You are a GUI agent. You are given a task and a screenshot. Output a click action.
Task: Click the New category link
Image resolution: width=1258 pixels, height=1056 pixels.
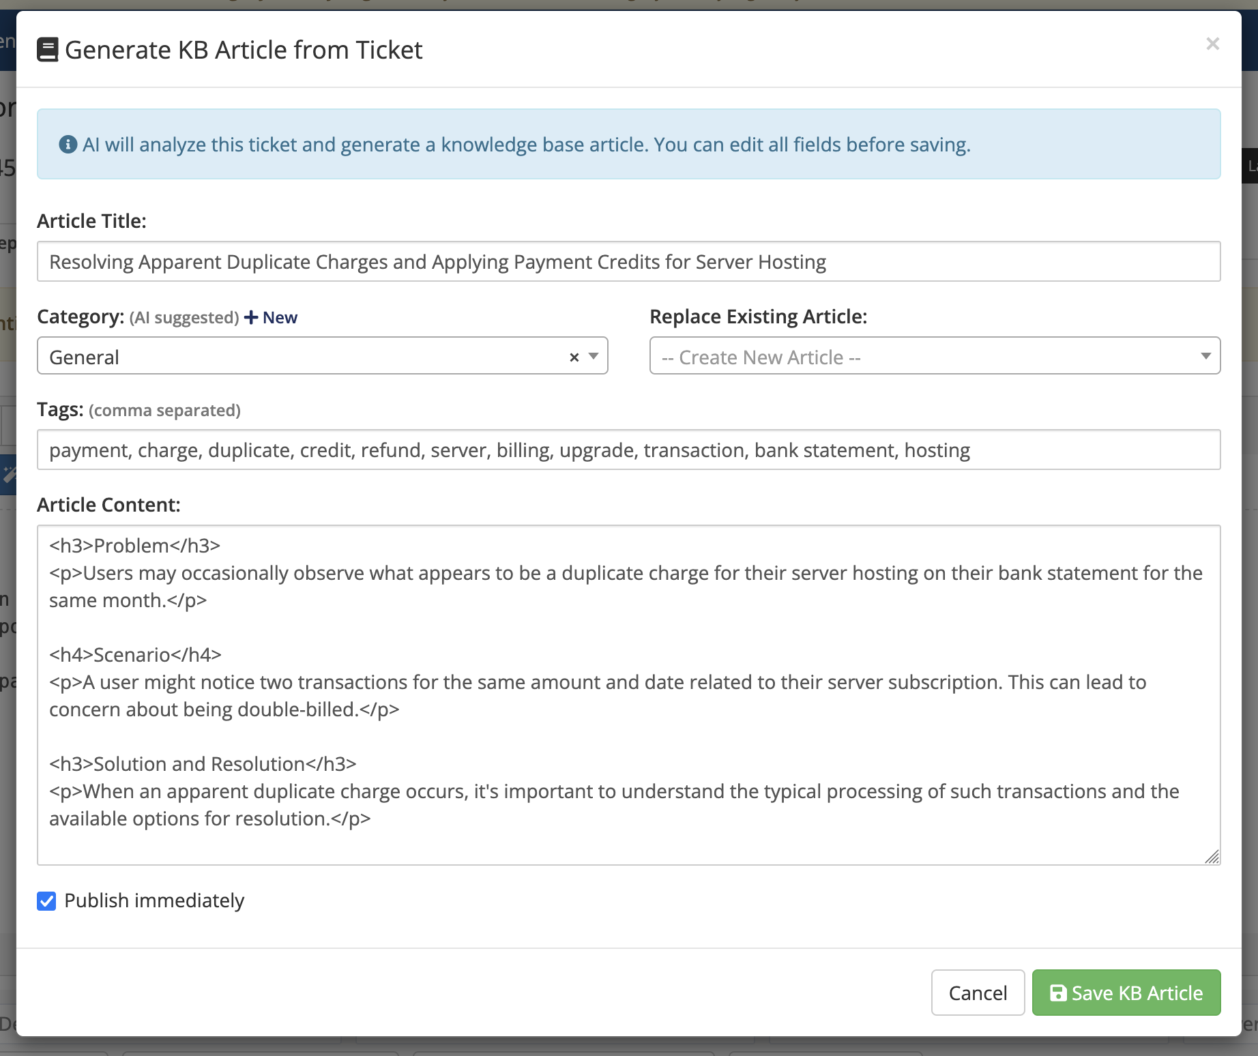(280, 318)
